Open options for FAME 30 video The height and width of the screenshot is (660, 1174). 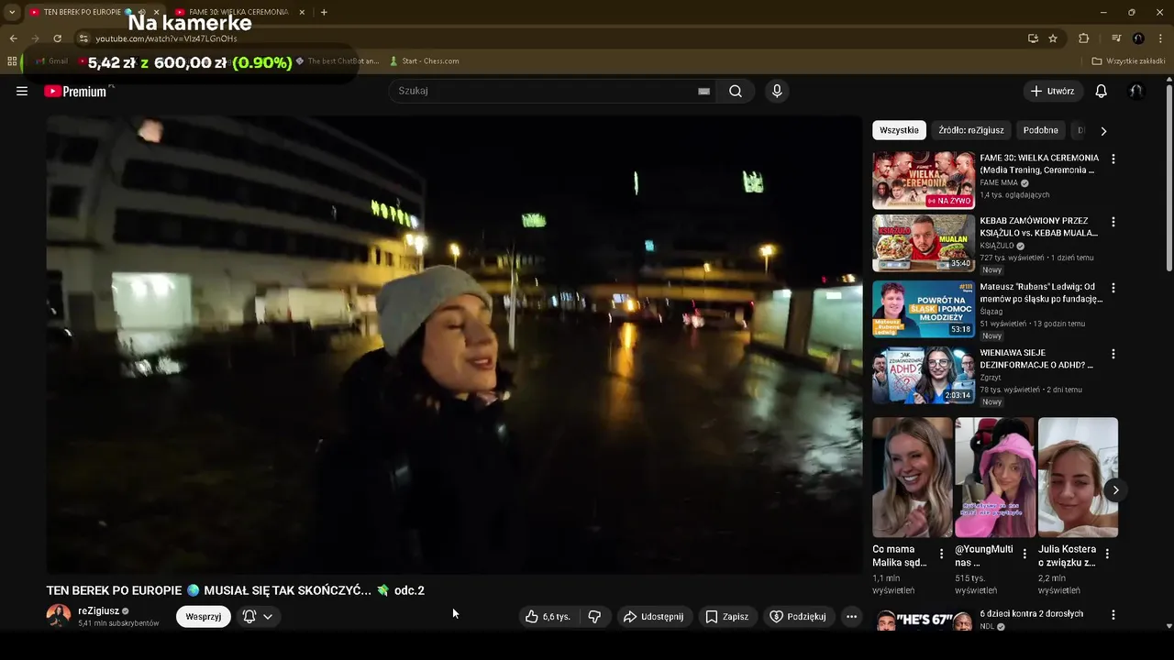tap(1113, 159)
